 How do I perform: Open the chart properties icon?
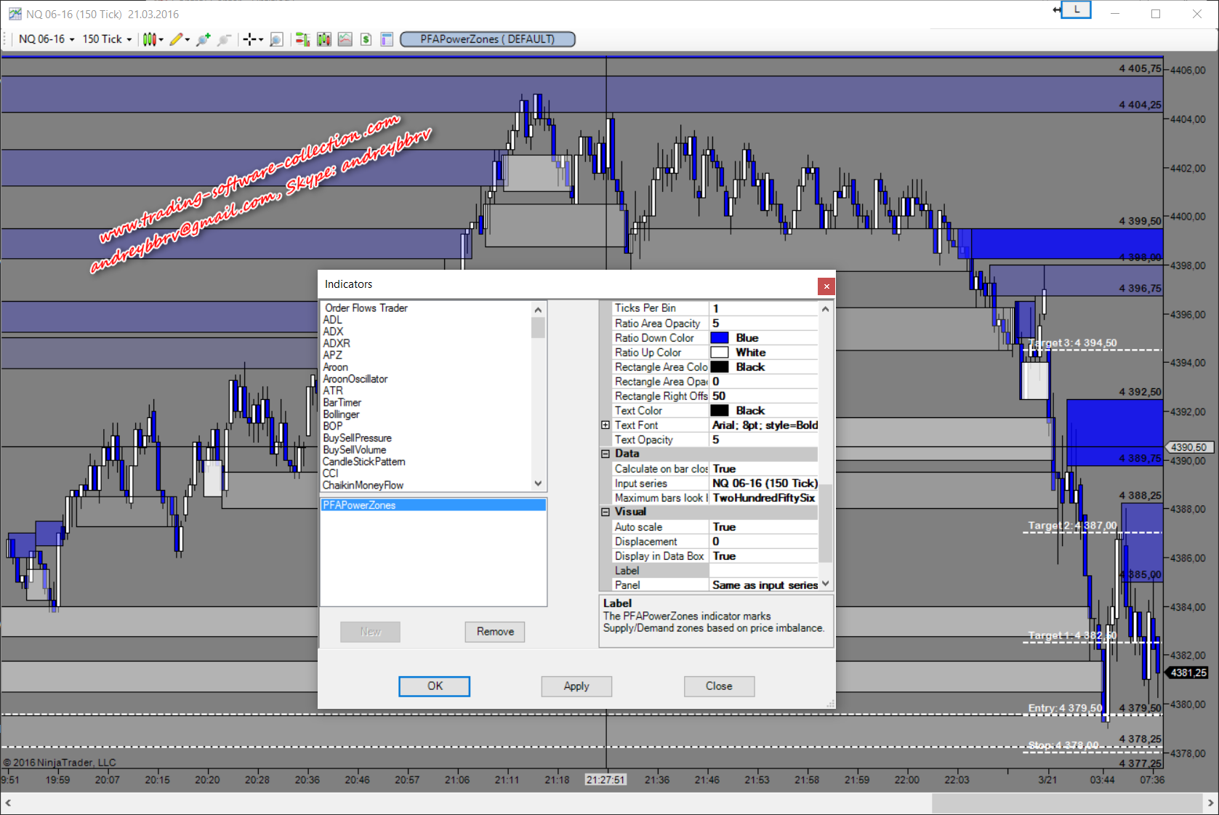(387, 39)
